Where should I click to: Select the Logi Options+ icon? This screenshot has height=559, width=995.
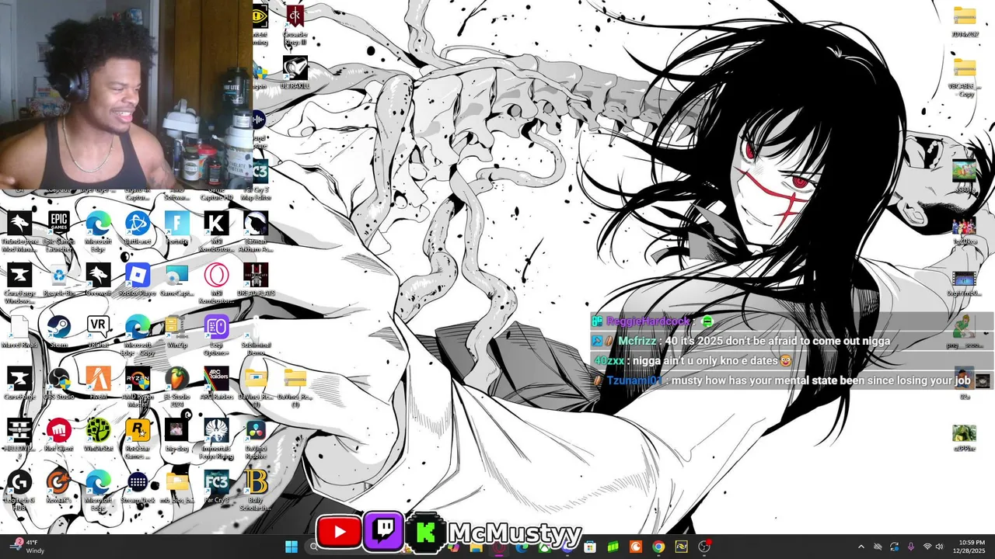[x=216, y=335]
